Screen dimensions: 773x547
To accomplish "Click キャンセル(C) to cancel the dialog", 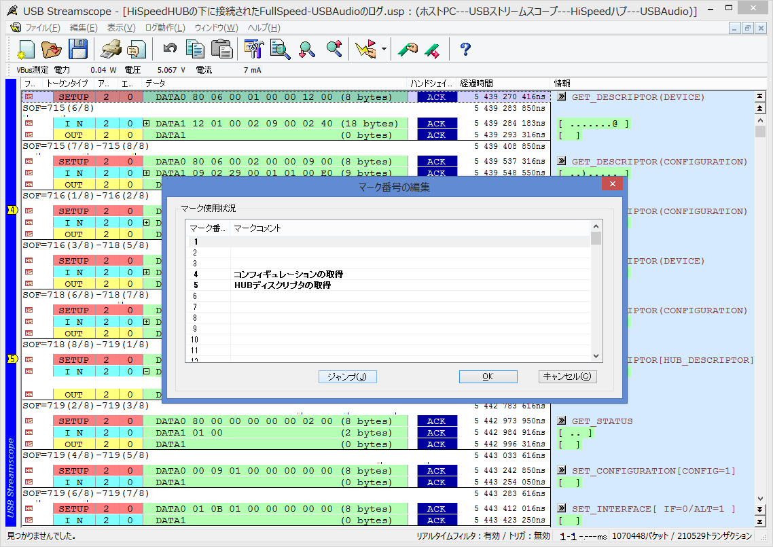I will 567,377.
